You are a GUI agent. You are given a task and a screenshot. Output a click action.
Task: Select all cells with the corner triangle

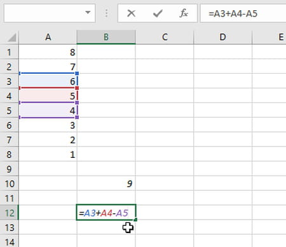tap(11, 38)
